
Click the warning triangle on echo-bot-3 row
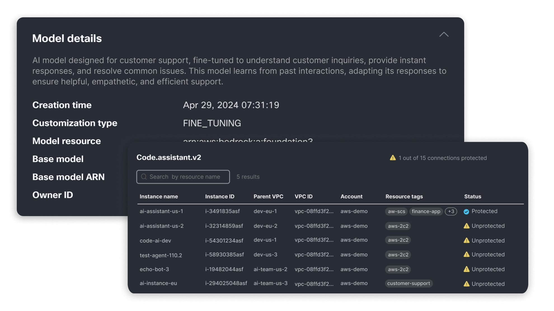pyautogui.click(x=466, y=269)
